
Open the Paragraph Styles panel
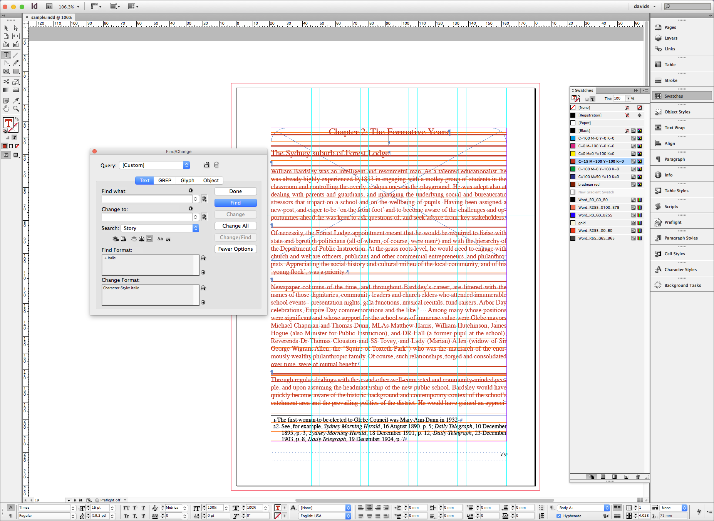[681, 238]
